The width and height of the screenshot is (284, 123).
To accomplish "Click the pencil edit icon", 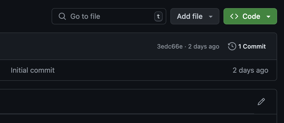I will 261,102.
